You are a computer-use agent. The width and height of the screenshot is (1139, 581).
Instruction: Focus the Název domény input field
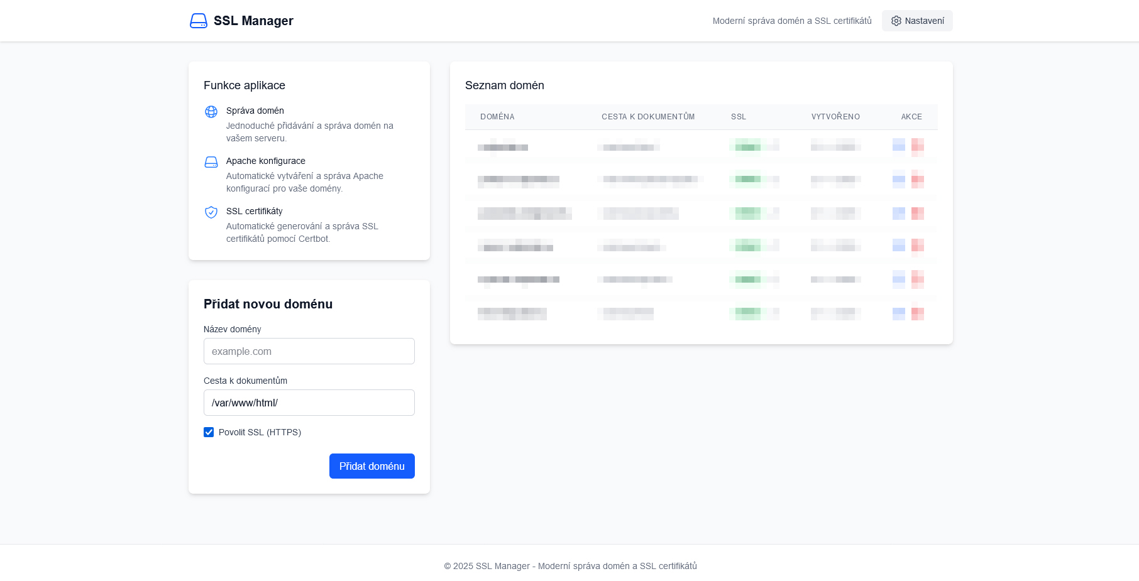click(309, 351)
